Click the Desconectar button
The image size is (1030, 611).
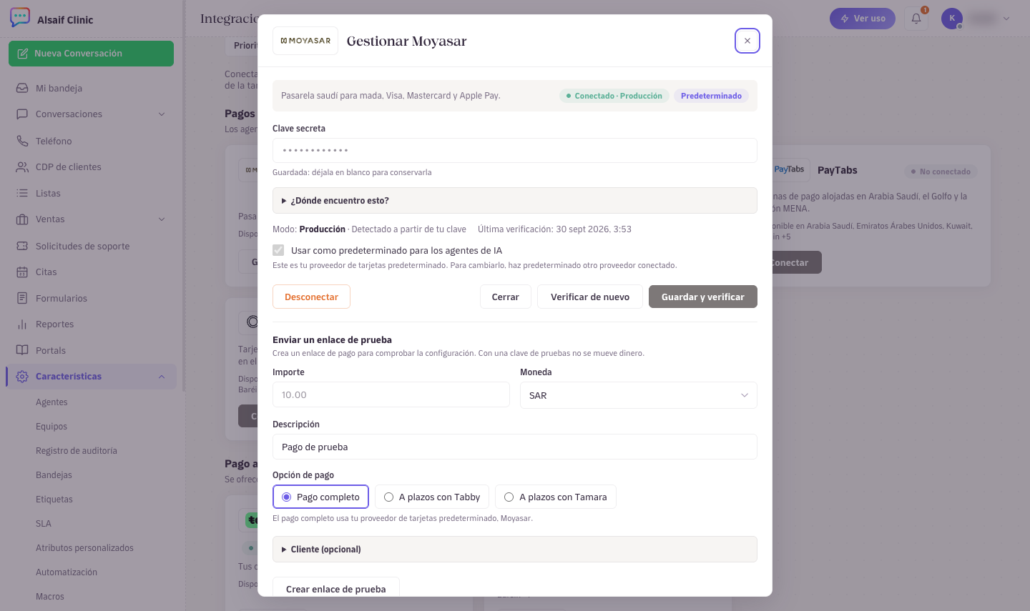[311, 297]
